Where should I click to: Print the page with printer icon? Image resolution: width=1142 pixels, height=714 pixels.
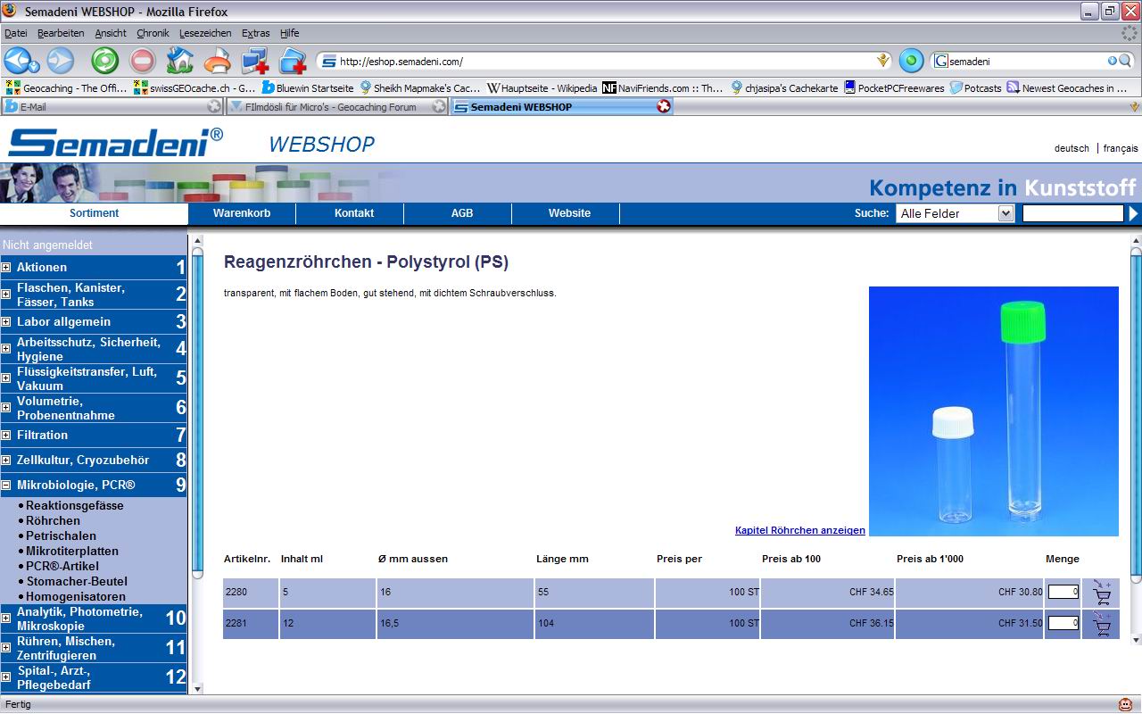coord(217,61)
